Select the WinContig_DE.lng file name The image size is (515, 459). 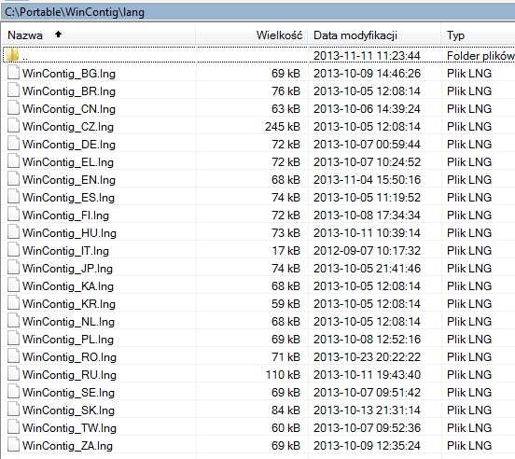(69, 145)
